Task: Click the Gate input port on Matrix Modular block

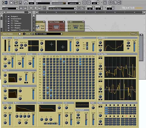Action: click(x=50, y=29)
